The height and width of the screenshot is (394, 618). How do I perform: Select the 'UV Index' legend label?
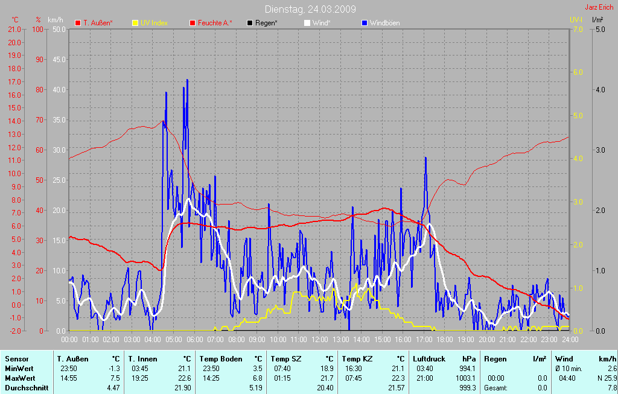(154, 24)
